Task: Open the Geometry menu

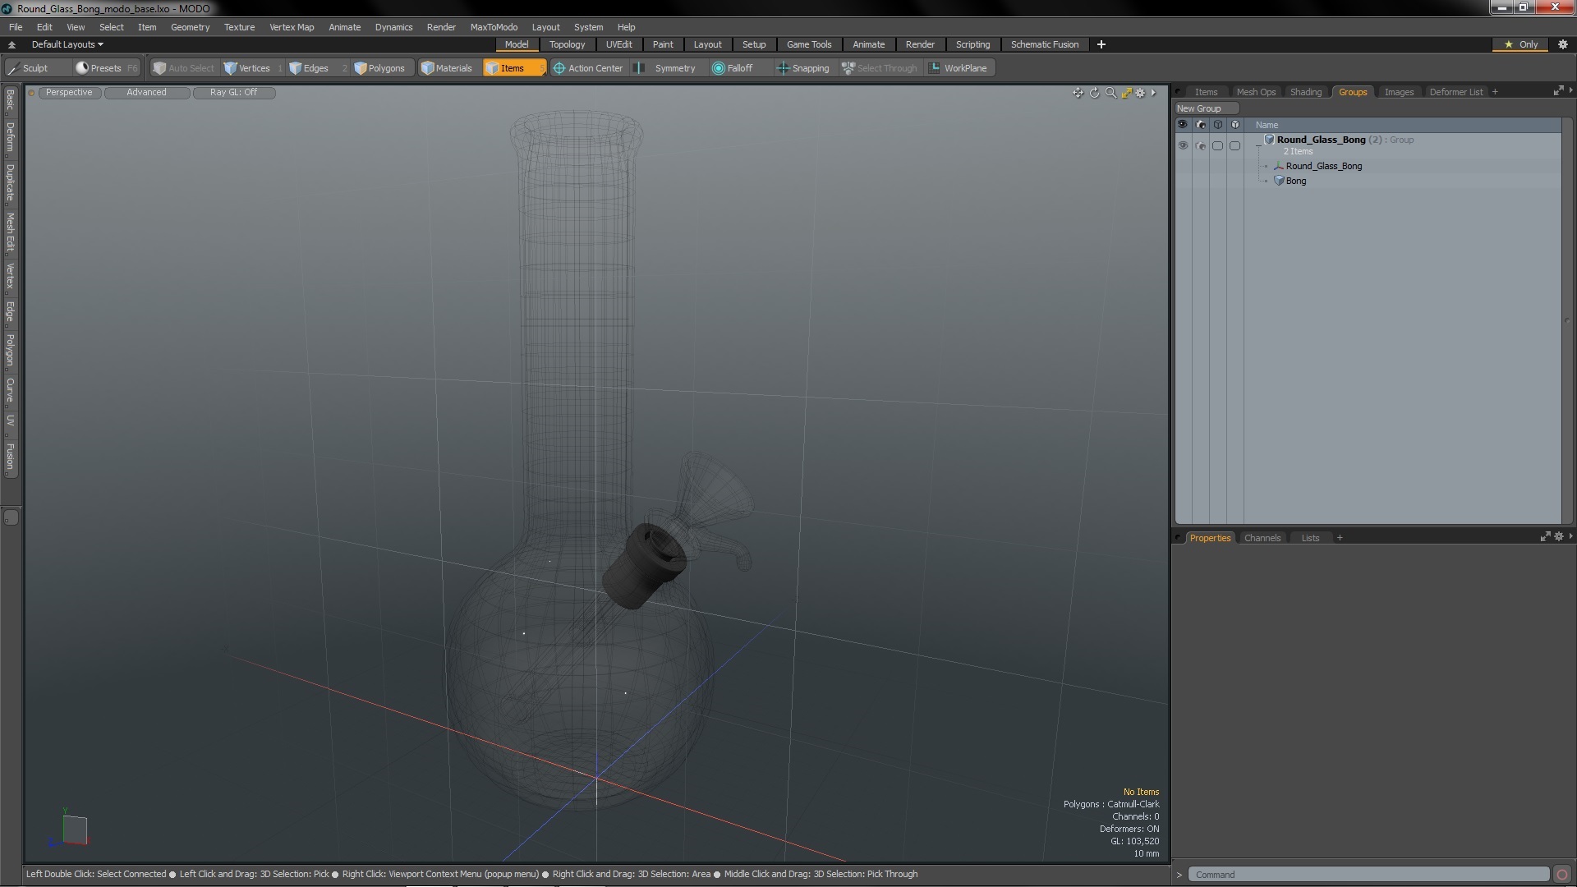Action: 190,27
